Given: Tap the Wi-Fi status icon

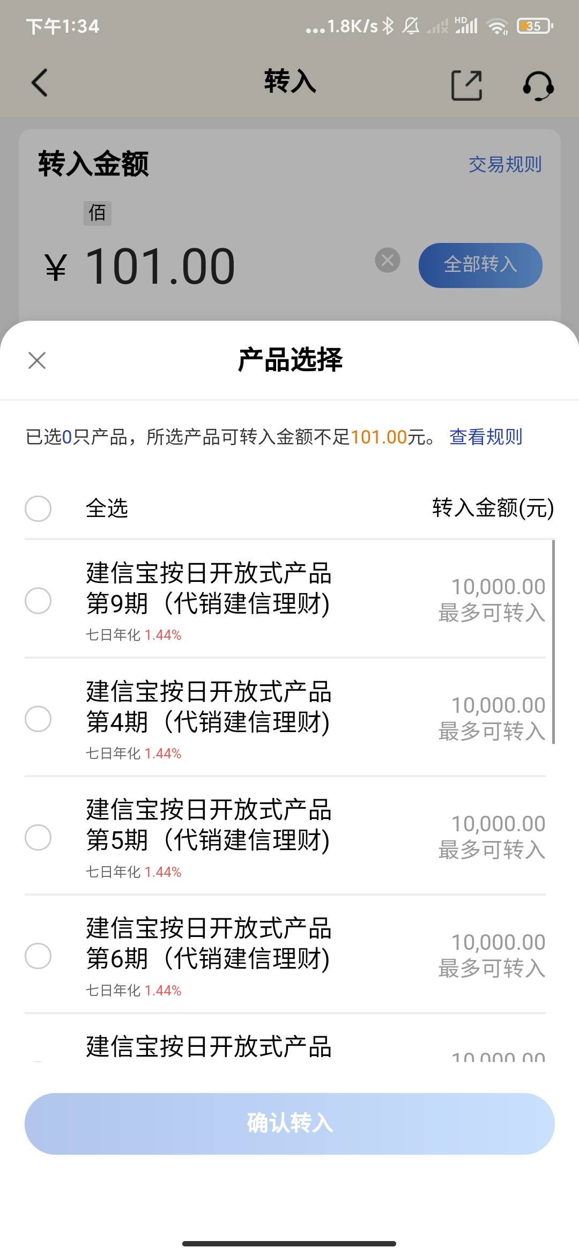Looking at the screenshot, I should 498,26.
